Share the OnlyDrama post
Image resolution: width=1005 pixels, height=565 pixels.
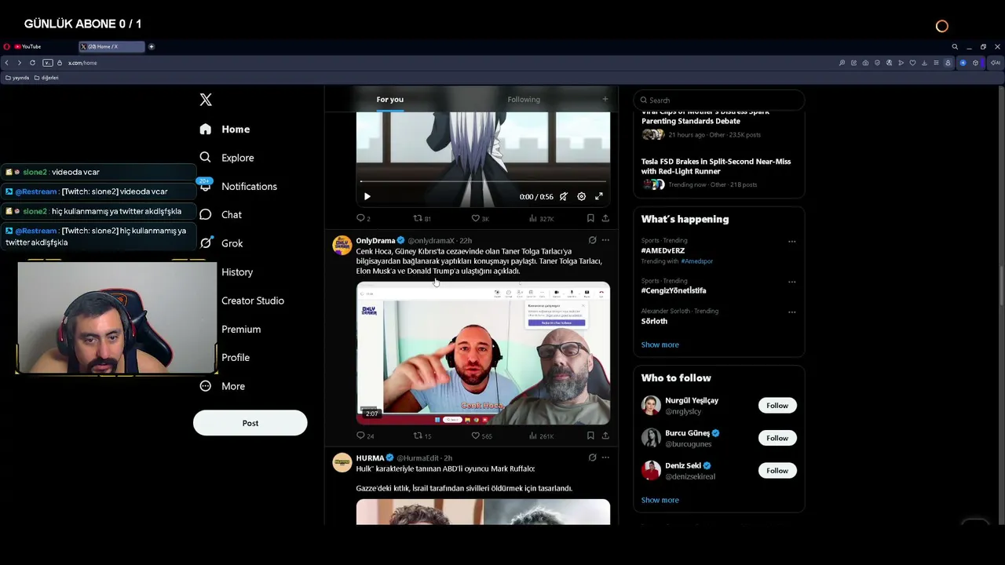(605, 436)
